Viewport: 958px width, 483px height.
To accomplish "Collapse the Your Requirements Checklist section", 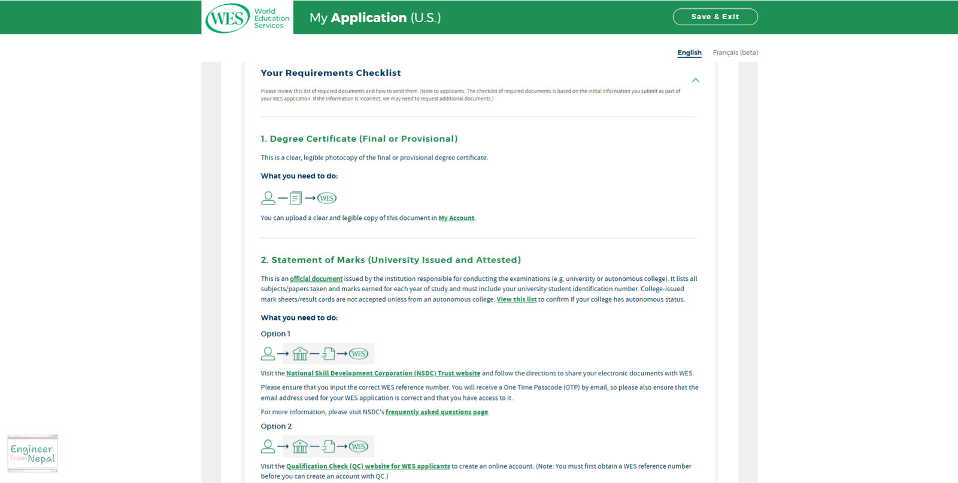I will 695,80.
